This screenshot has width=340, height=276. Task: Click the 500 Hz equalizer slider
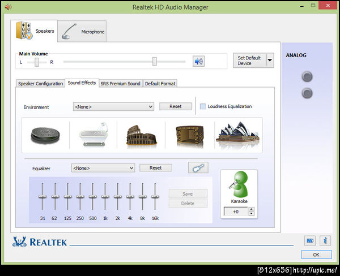92,196
